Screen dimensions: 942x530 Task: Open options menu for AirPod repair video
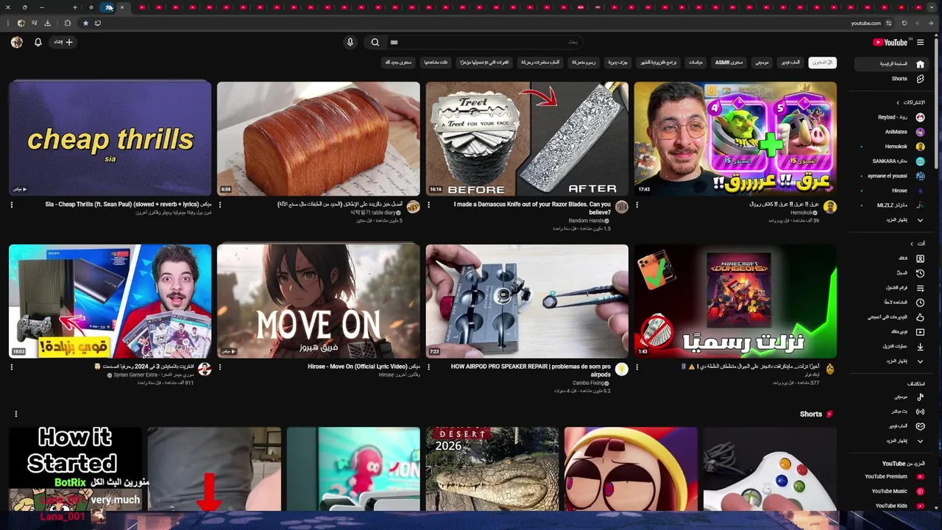pos(428,367)
